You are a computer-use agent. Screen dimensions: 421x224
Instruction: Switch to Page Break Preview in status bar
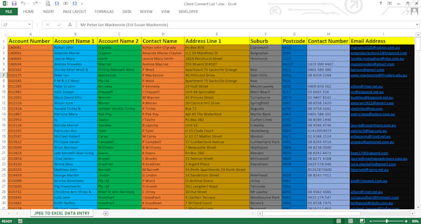tap(362, 222)
